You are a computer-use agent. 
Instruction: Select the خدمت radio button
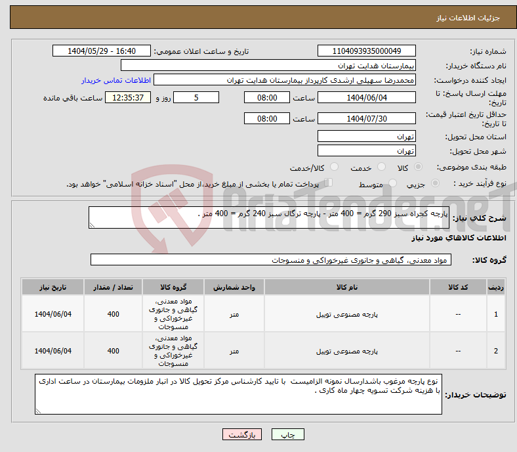pyautogui.click(x=381, y=167)
